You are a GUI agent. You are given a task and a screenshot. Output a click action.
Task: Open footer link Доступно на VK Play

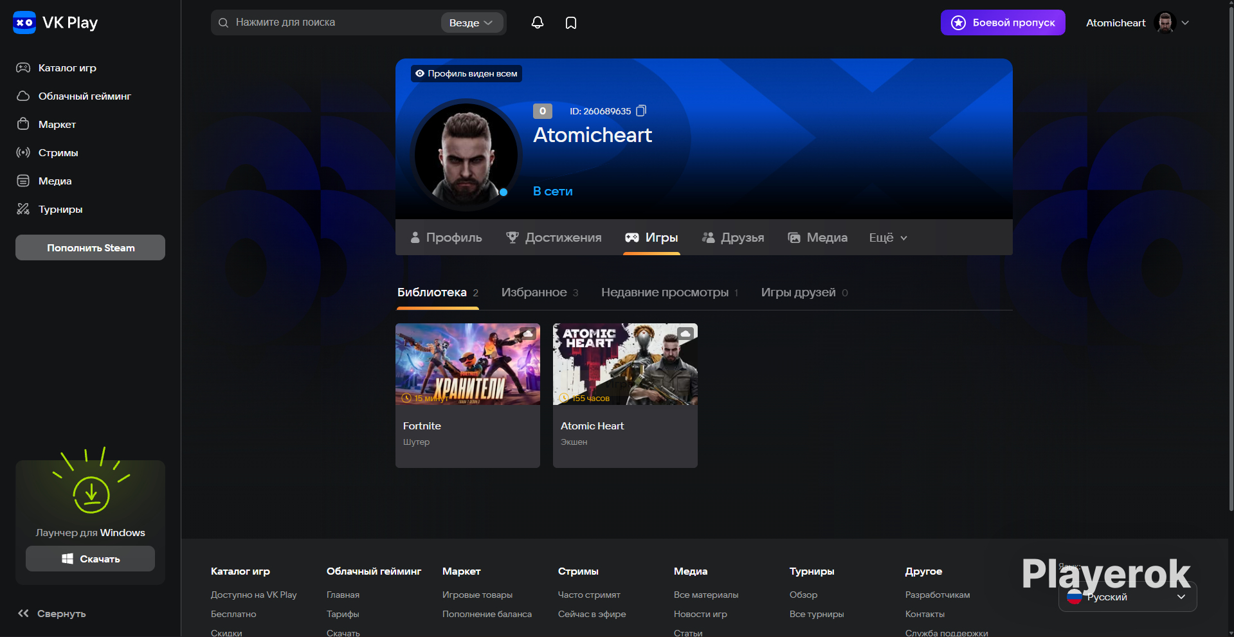[254, 595]
